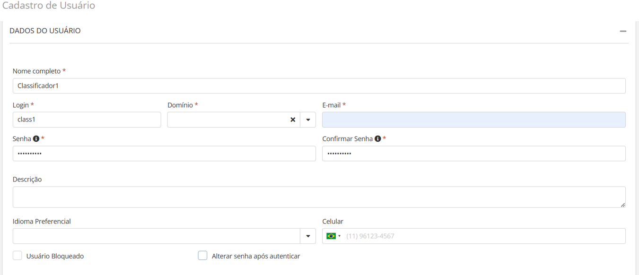The width and height of the screenshot is (639, 275).
Task: Click the Dados do Usuário section header
Action: click(x=45, y=31)
